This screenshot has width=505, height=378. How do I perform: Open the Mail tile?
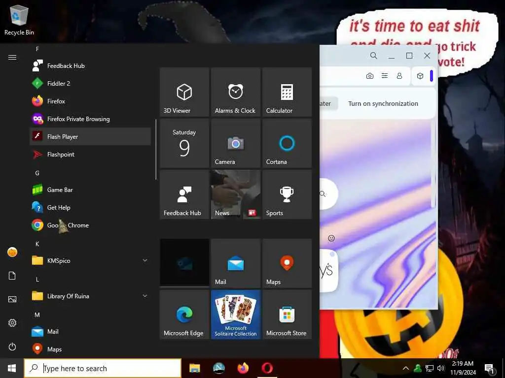tap(236, 263)
